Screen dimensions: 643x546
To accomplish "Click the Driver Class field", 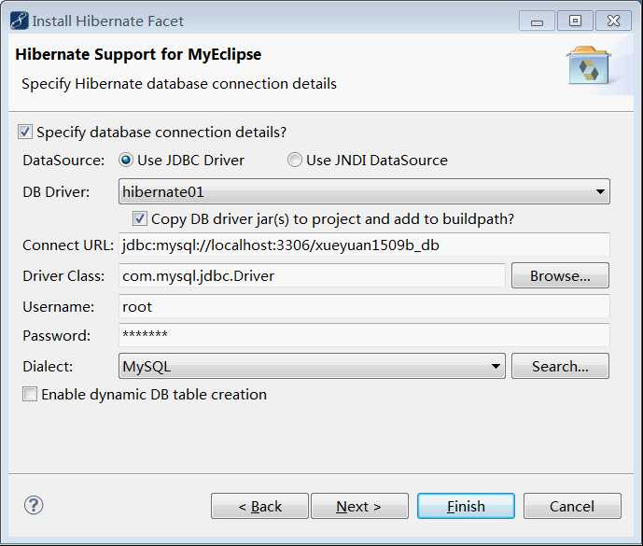I will [x=312, y=275].
